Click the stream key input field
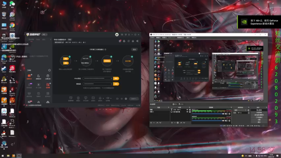This screenshot has height=158, width=281. [98, 84]
